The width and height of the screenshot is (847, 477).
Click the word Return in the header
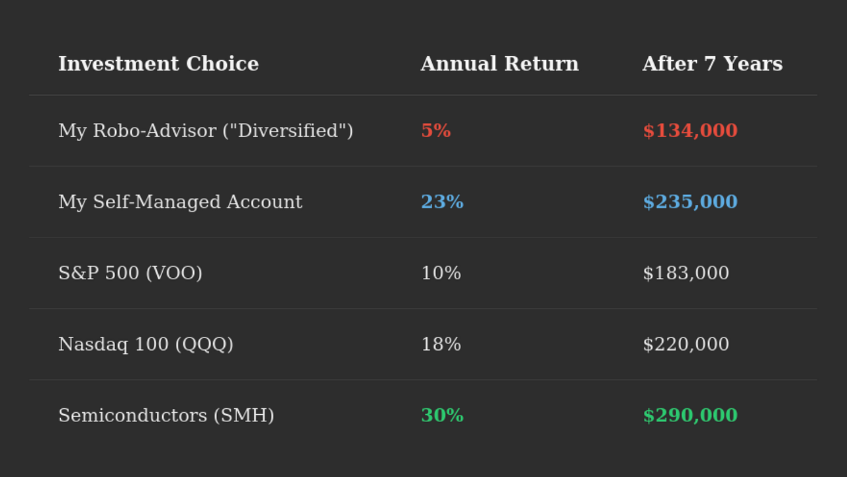click(541, 64)
